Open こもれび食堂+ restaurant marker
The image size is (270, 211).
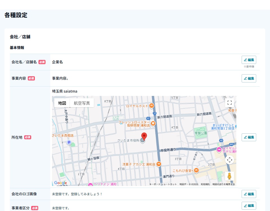coord(196,170)
